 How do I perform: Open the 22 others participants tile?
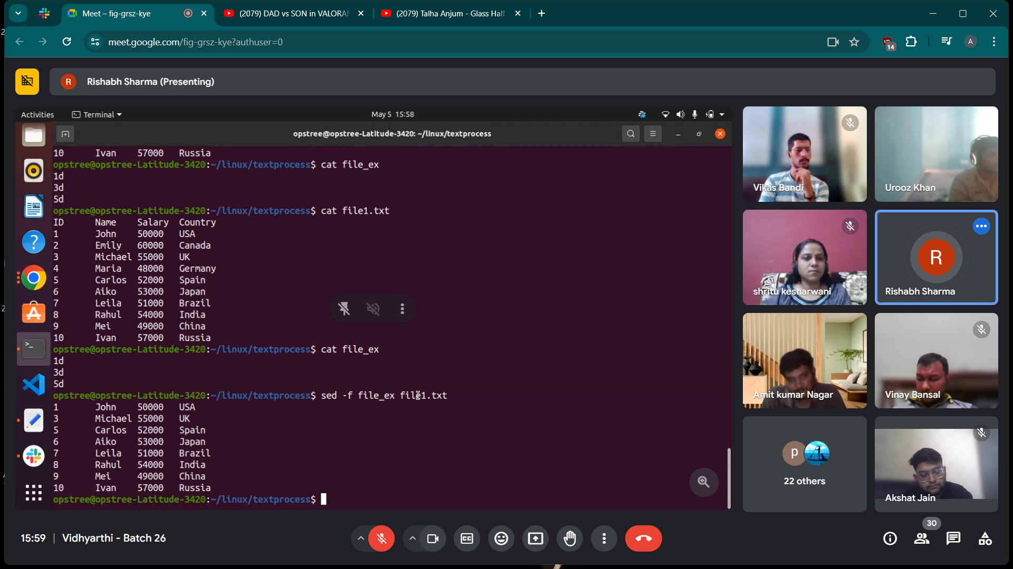coord(804,464)
